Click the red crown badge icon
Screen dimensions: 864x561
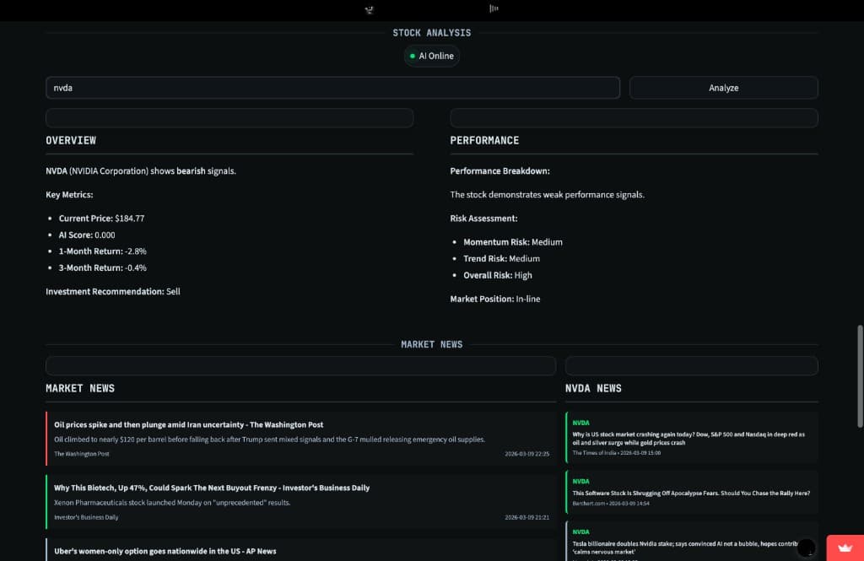pos(845,548)
